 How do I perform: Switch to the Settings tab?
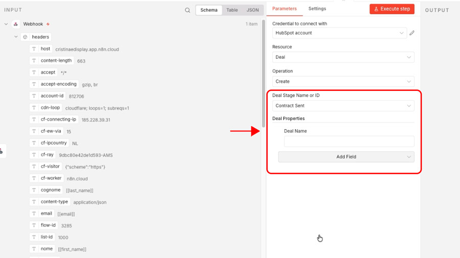(317, 9)
